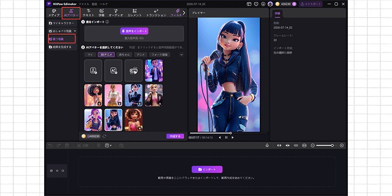392x196 pixels.
Task: Open the ヘルプ help menu
Action: click(103, 4)
